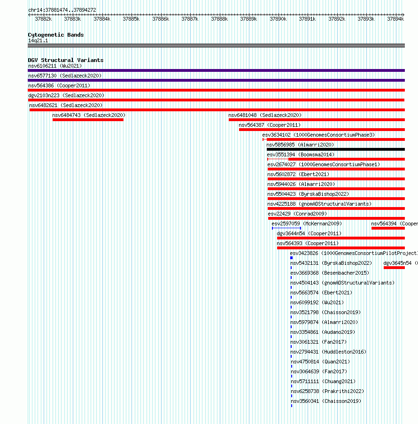Screen dimensions: 418x424
Task: Select the purple bar for nsv6577130
Action: [x=216, y=80]
